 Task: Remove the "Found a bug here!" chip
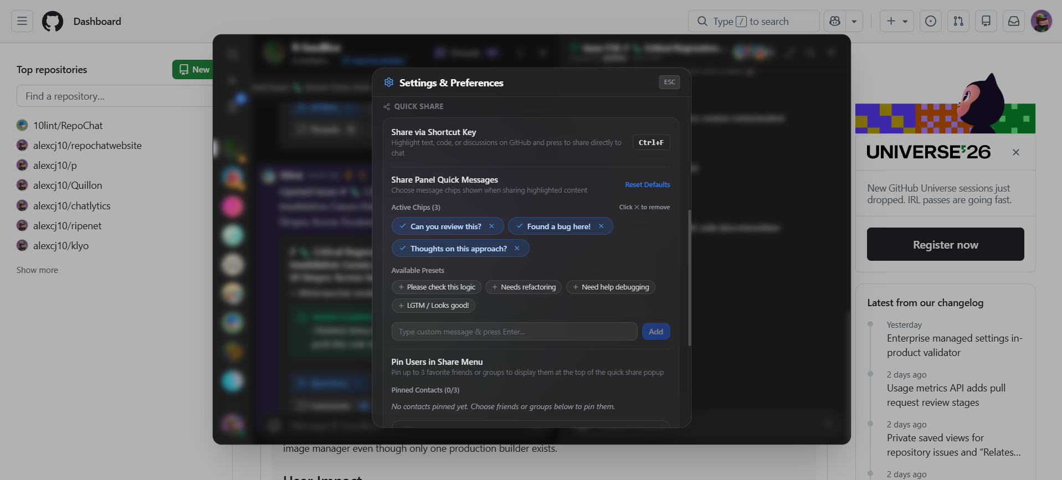click(601, 226)
